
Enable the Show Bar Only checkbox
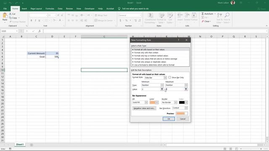pyautogui.click(x=170, y=77)
